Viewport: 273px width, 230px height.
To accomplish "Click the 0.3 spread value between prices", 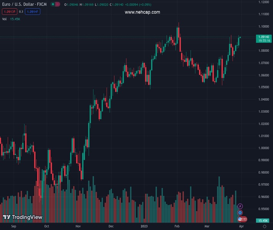I will tap(21, 12).
